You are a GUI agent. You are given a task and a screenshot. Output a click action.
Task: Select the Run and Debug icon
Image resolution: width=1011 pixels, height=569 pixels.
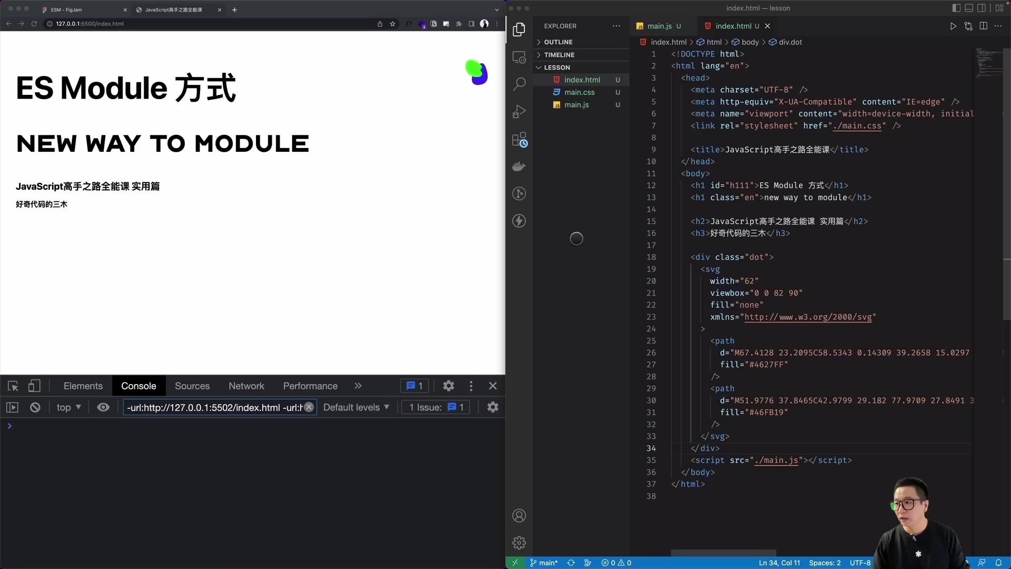519,111
